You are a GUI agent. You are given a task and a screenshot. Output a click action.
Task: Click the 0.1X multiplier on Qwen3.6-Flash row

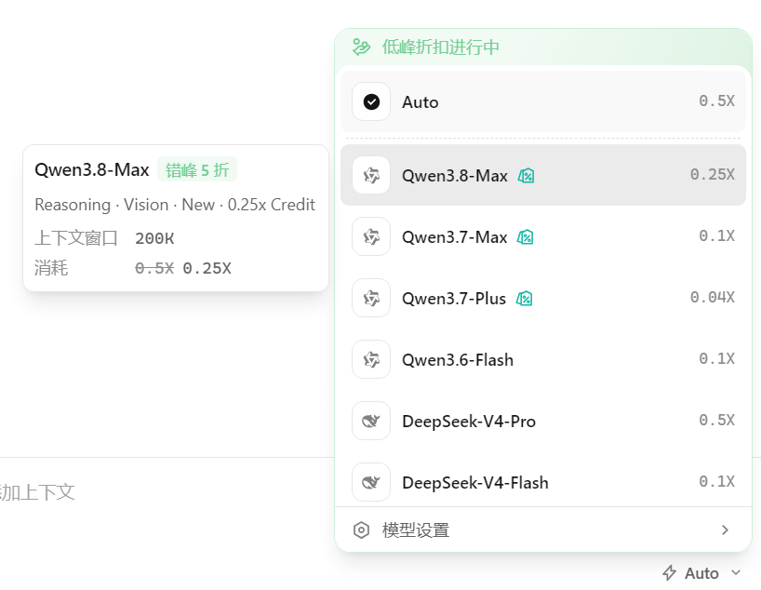717,359
